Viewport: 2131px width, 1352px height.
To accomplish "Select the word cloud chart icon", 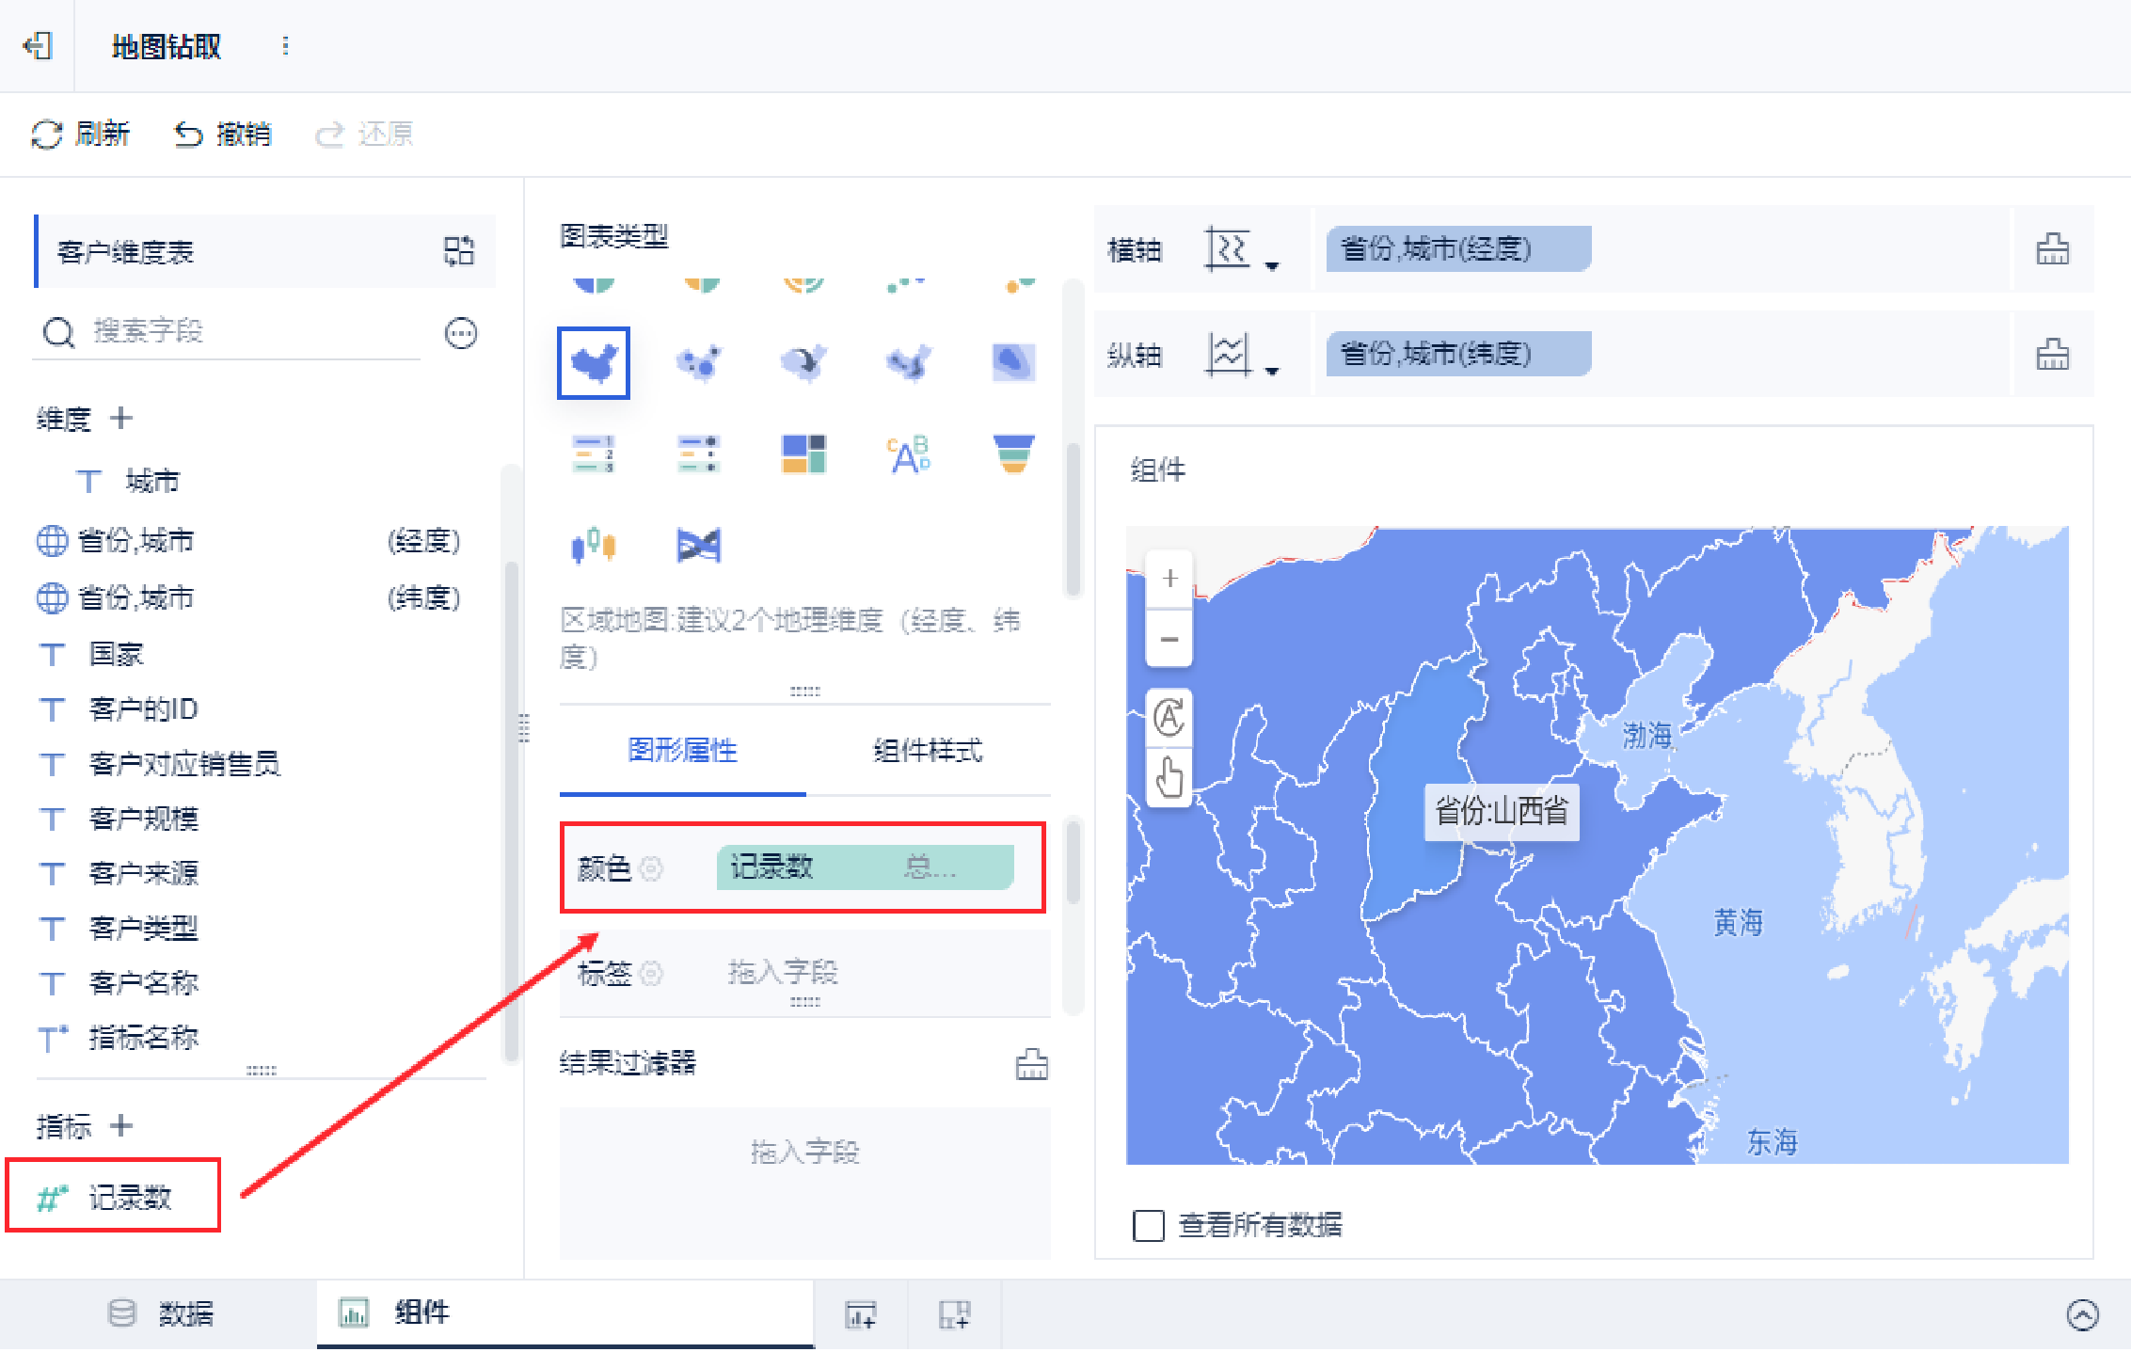I will 908,453.
